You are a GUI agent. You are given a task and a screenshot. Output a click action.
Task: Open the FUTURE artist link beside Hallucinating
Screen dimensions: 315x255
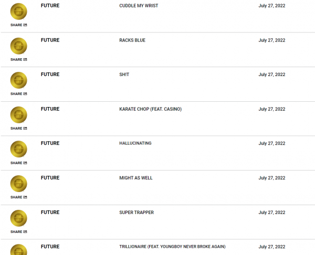(50, 143)
